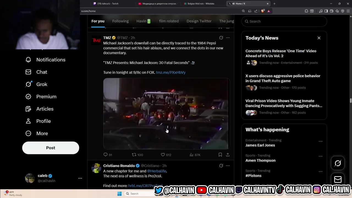This screenshot has width=352, height=198.
Task: Go to Profile in the sidebar
Action: pos(38,121)
